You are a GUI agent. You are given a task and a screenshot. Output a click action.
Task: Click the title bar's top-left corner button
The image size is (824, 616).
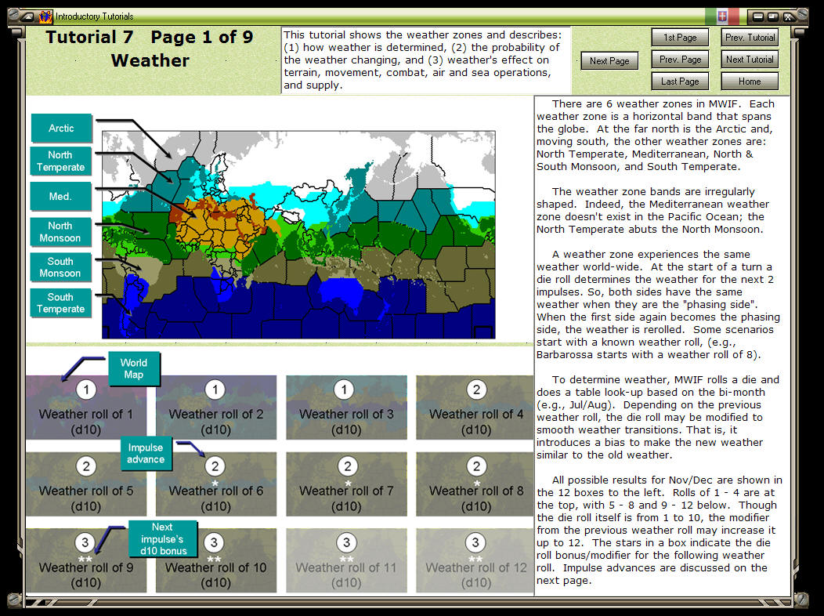click(x=27, y=16)
